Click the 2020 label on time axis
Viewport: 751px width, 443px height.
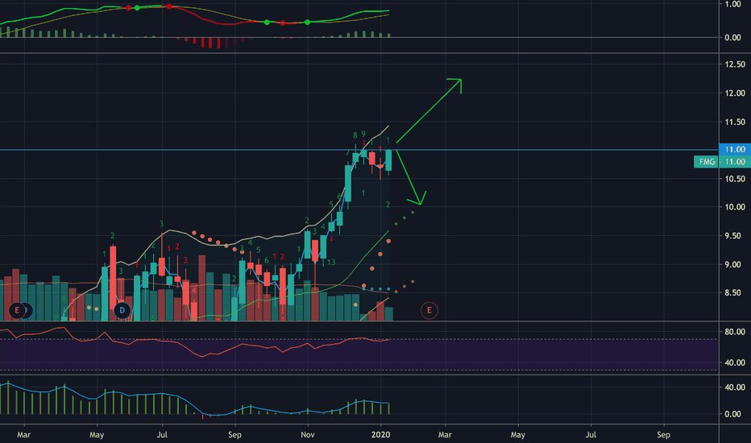point(381,434)
